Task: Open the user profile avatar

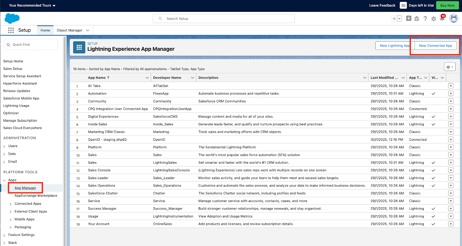Action: (x=454, y=18)
